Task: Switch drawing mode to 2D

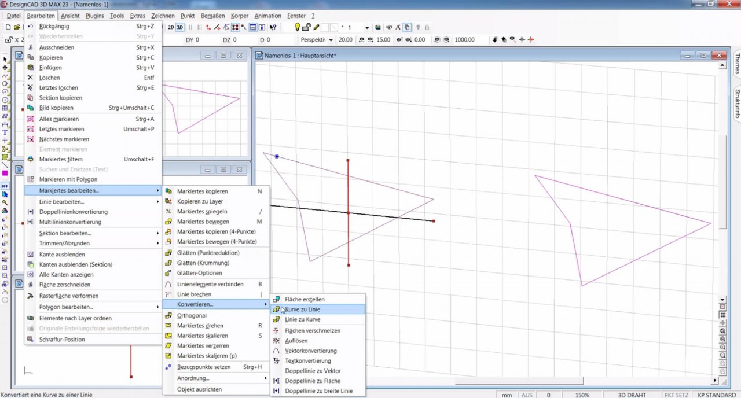Action: 171,27
